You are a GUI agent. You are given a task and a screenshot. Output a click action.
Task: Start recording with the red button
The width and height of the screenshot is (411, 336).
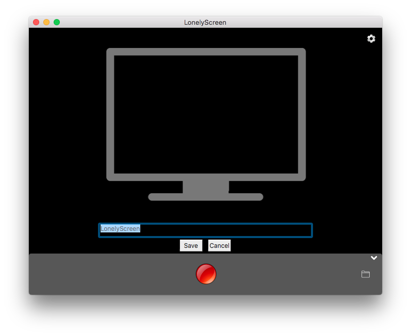pos(206,274)
